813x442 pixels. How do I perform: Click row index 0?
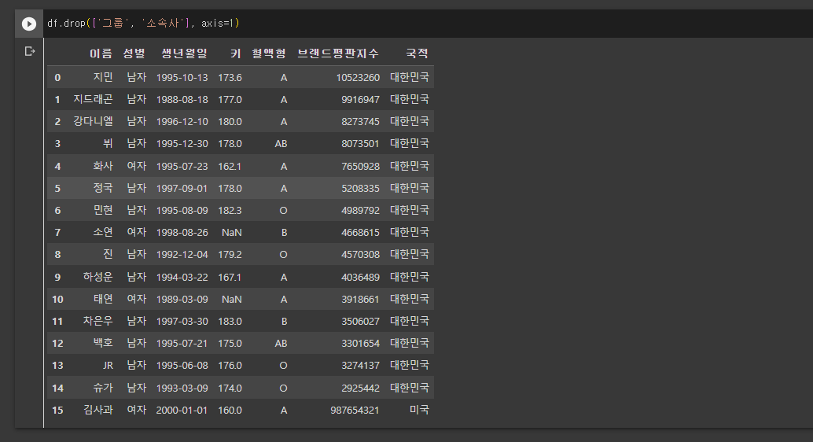(x=57, y=77)
